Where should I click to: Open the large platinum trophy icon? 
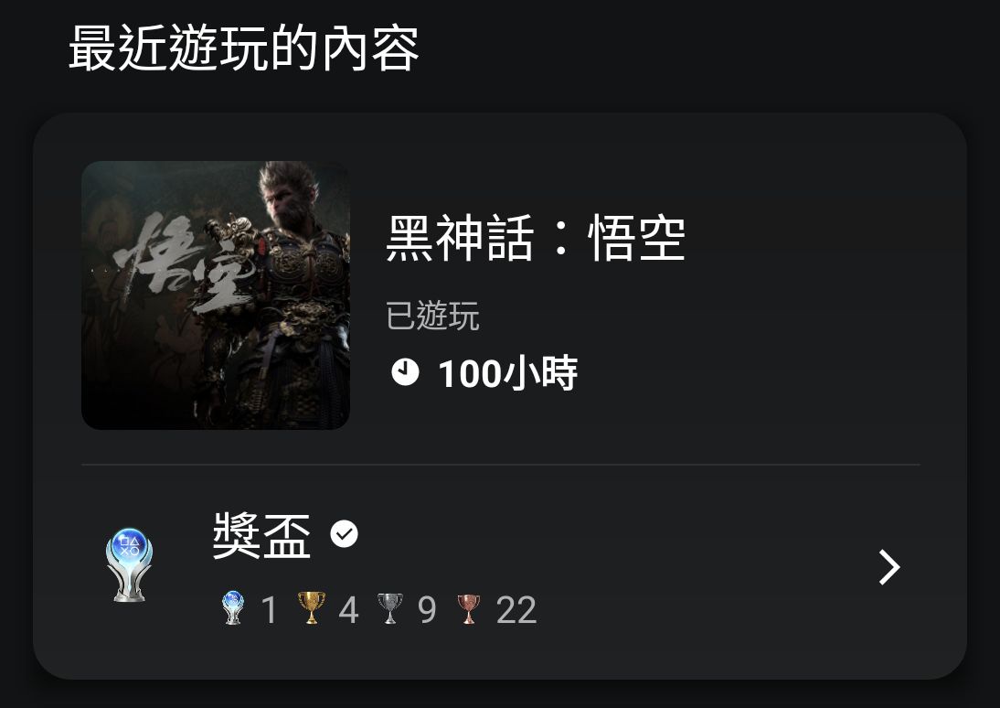130,565
